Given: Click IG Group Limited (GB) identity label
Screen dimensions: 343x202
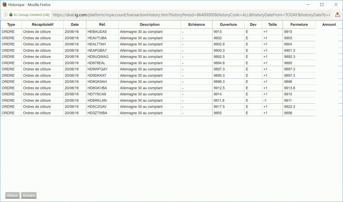Looking at the screenshot, I should [31, 15].
